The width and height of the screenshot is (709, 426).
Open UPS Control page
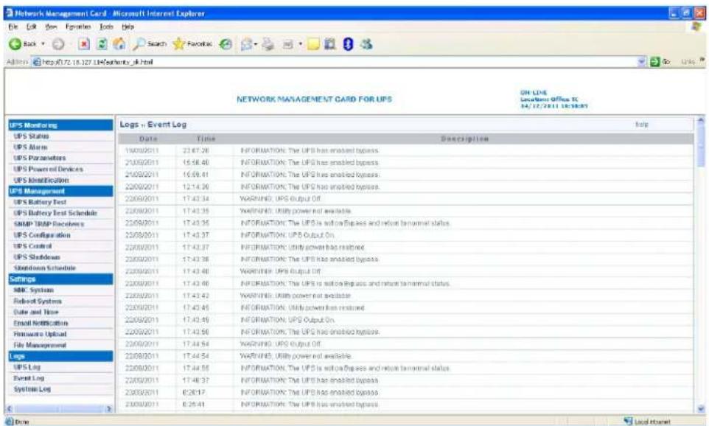[x=32, y=246]
